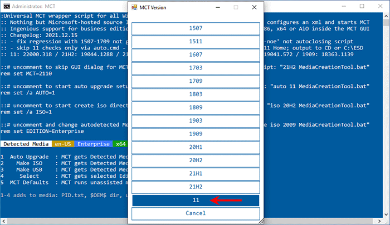Click the command prompt icon in Administrator: MCT window

click(x=7, y=7)
